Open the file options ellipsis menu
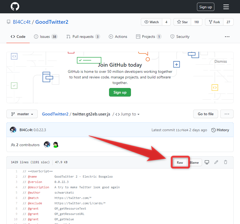The width and height of the screenshot is (240, 224). (x=227, y=114)
